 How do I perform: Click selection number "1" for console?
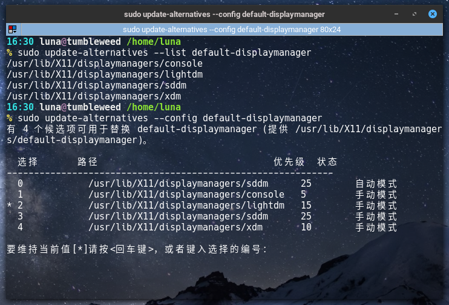coord(20,194)
